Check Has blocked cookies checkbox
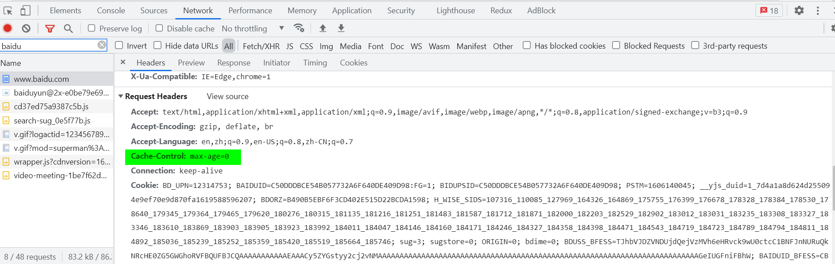Viewport: 835px width, 264px height. (527, 45)
